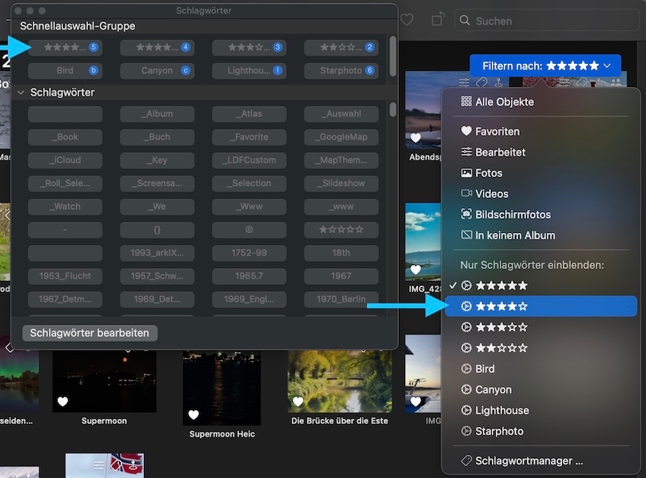Viewport: 646px width, 478px height.
Task: Click the Alle Objekte grid icon
Action: click(467, 102)
